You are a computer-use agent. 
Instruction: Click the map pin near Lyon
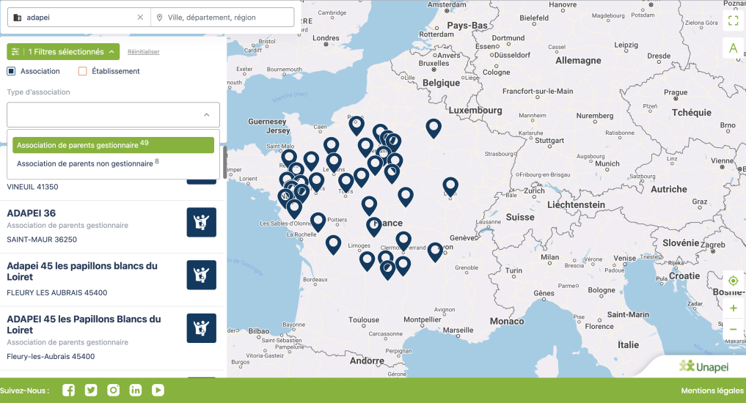click(435, 251)
